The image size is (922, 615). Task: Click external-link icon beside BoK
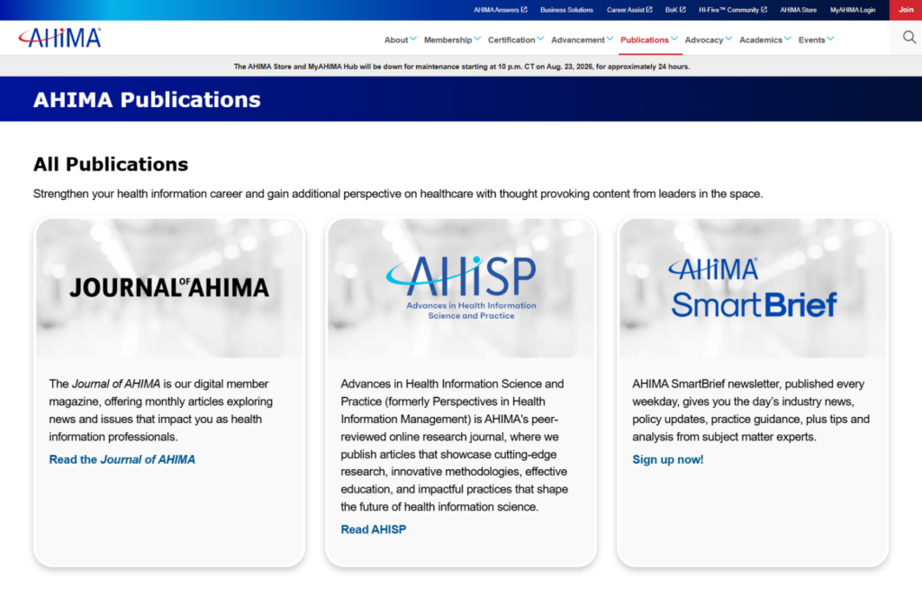tap(682, 9)
